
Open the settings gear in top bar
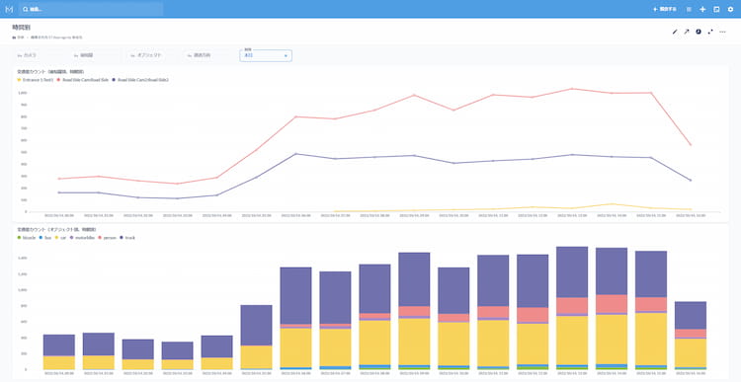tap(730, 9)
